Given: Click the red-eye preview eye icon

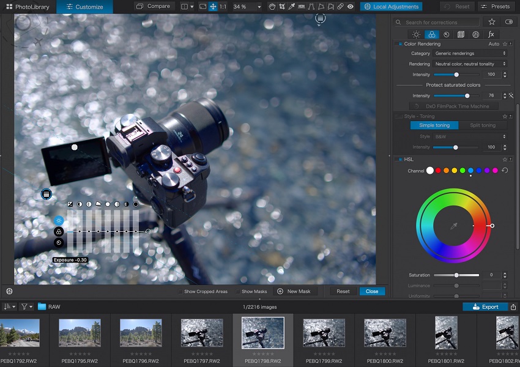Looking at the screenshot, I should coord(351,7).
